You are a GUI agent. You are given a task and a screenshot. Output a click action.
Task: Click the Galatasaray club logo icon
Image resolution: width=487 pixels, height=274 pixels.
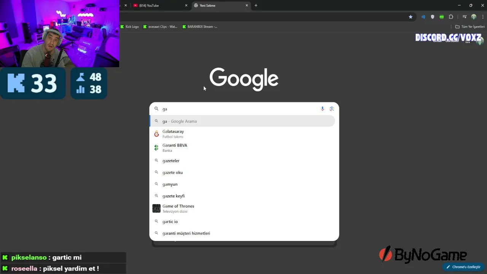[156, 134]
